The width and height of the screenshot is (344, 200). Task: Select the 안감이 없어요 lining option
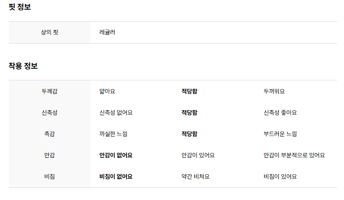pos(116,155)
